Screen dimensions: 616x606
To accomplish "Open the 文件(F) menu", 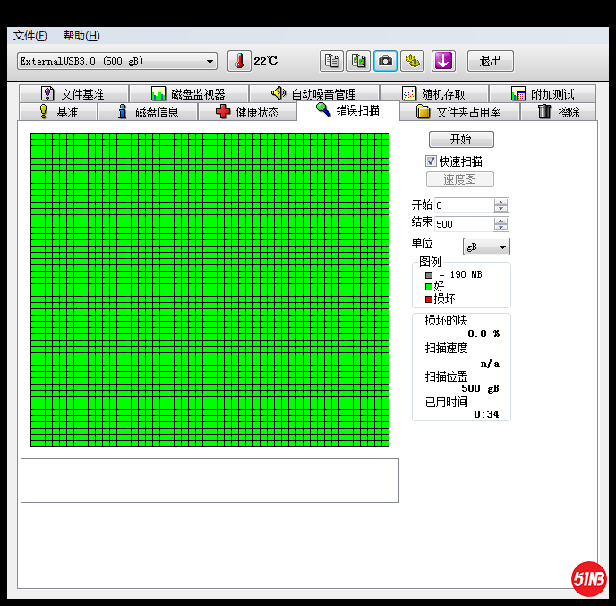I will (x=30, y=36).
